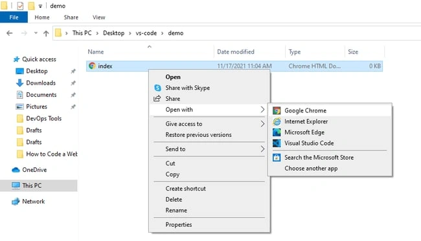
Task: Pick Visual Studio Code from submenu
Action: coord(330,143)
